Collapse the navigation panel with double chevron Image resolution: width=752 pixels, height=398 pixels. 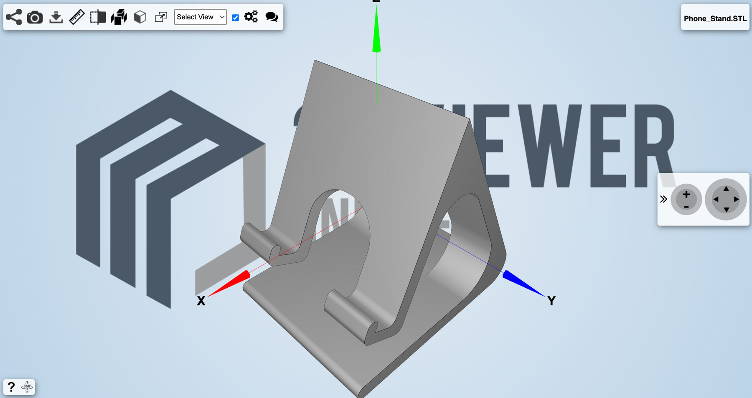663,199
